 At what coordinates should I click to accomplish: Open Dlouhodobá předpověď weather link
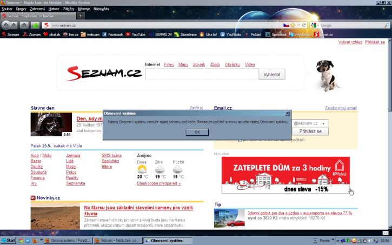pyautogui.click(x=159, y=183)
